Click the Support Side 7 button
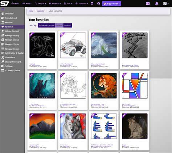Screen dimensions: 172x153 click(x=111, y=4)
